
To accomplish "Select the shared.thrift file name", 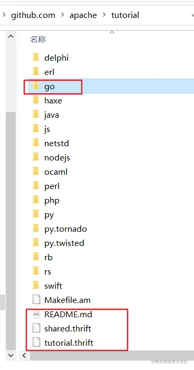I will coord(67,328).
